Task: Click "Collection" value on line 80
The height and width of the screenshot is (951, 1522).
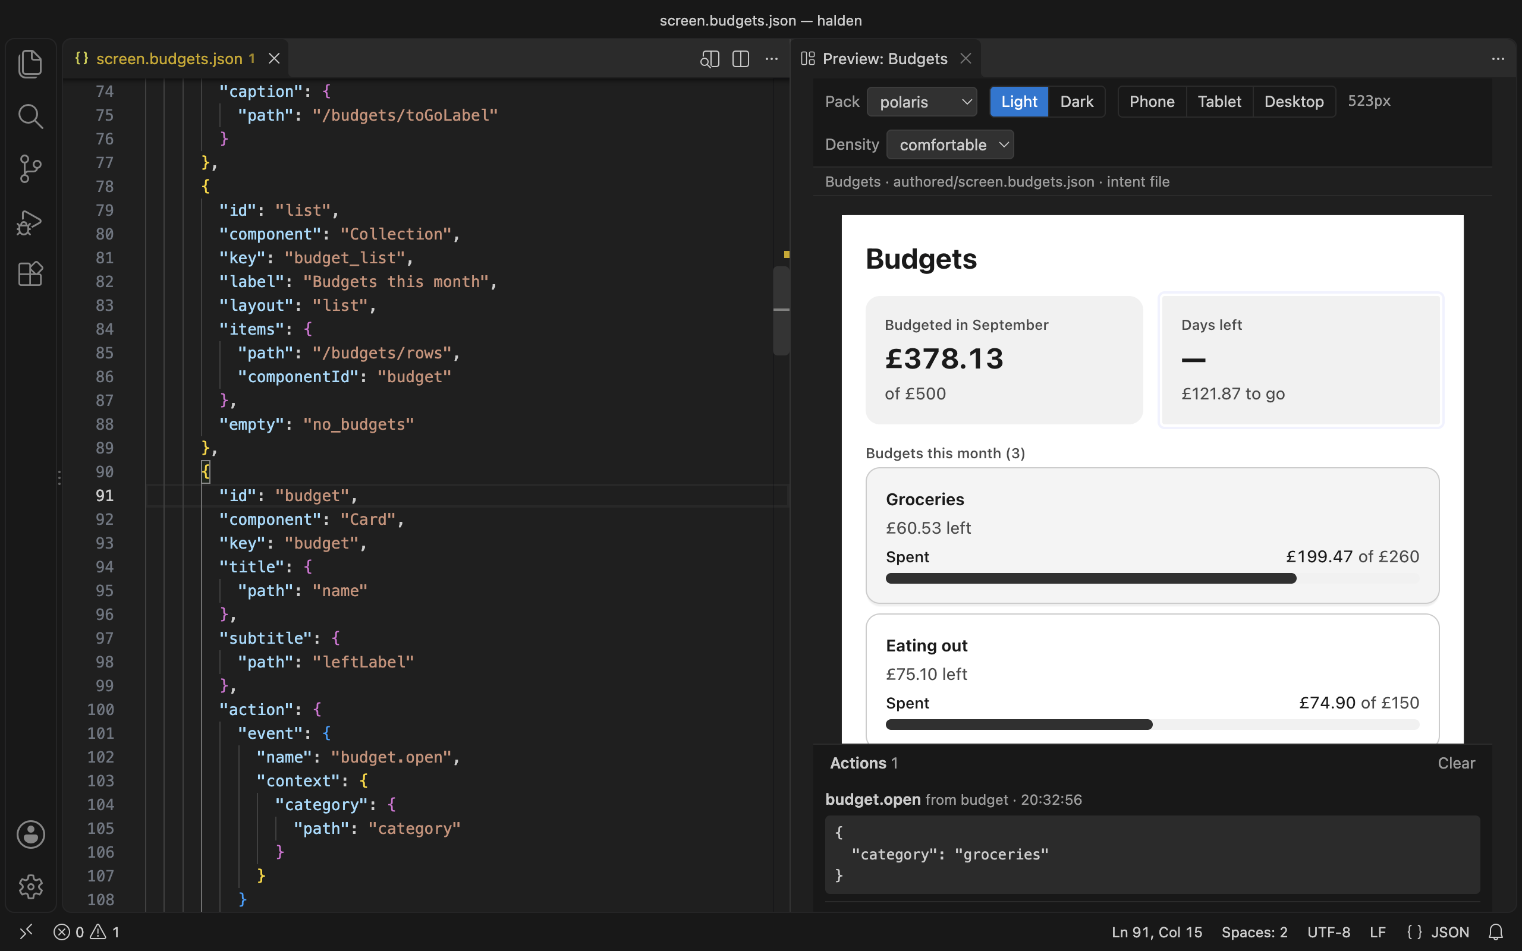Action: pyautogui.click(x=395, y=234)
